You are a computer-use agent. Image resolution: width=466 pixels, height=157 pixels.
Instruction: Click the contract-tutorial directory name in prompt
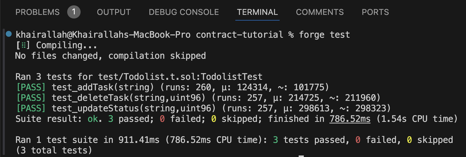239,35
